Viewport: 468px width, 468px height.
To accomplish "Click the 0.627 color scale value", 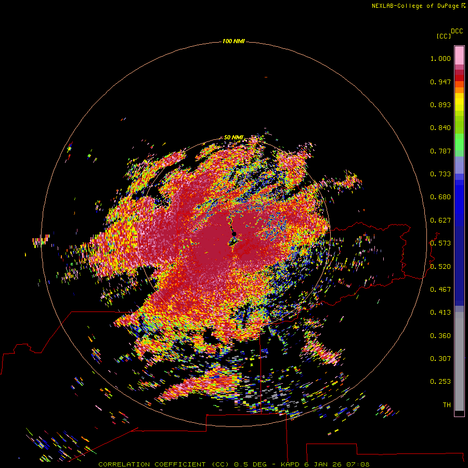I will (440, 220).
